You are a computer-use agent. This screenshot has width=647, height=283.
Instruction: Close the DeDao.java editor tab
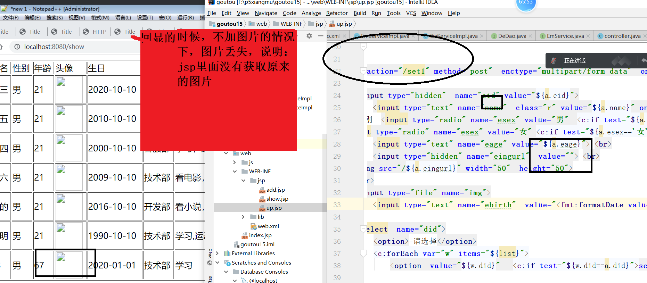(x=531, y=36)
